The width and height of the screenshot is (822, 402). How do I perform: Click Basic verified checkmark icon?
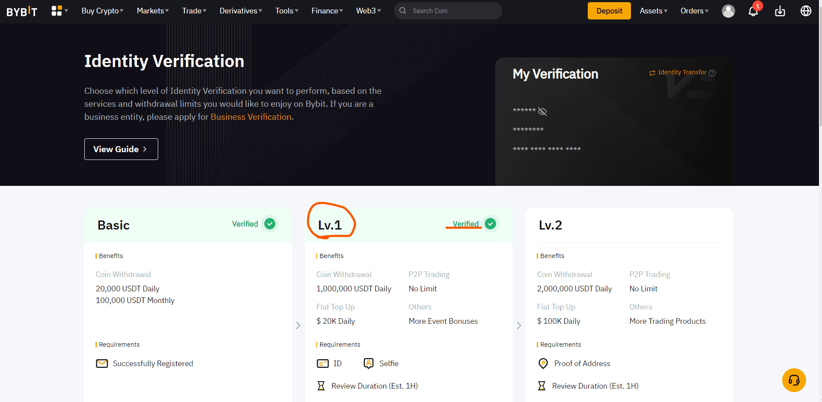(x=270, y=224)
